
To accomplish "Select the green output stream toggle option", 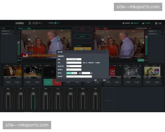I will coord(69,73).
